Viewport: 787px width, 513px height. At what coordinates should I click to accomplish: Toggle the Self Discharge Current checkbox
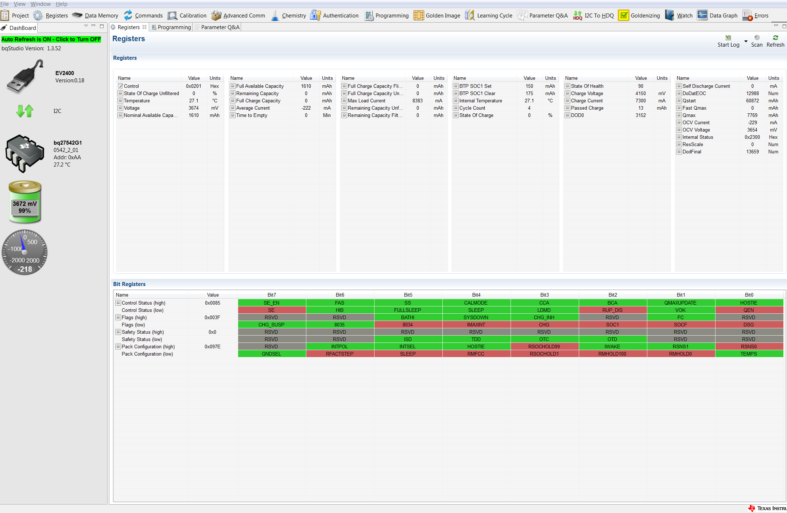coord(679,86)
